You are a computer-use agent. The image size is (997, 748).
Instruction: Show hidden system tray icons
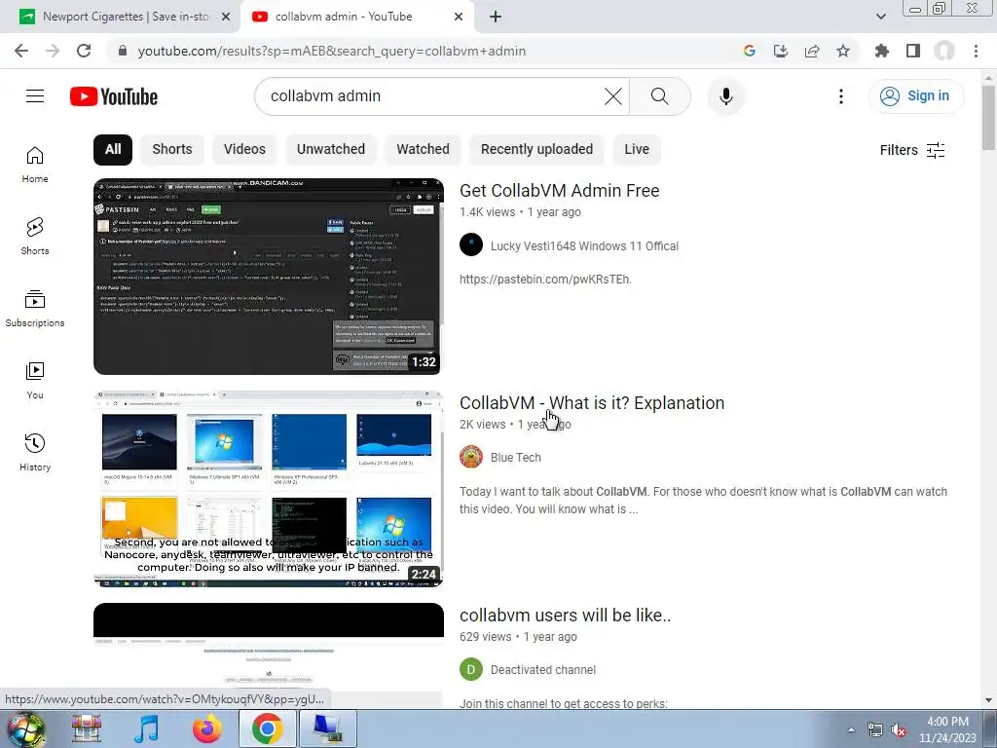[851, 729]
